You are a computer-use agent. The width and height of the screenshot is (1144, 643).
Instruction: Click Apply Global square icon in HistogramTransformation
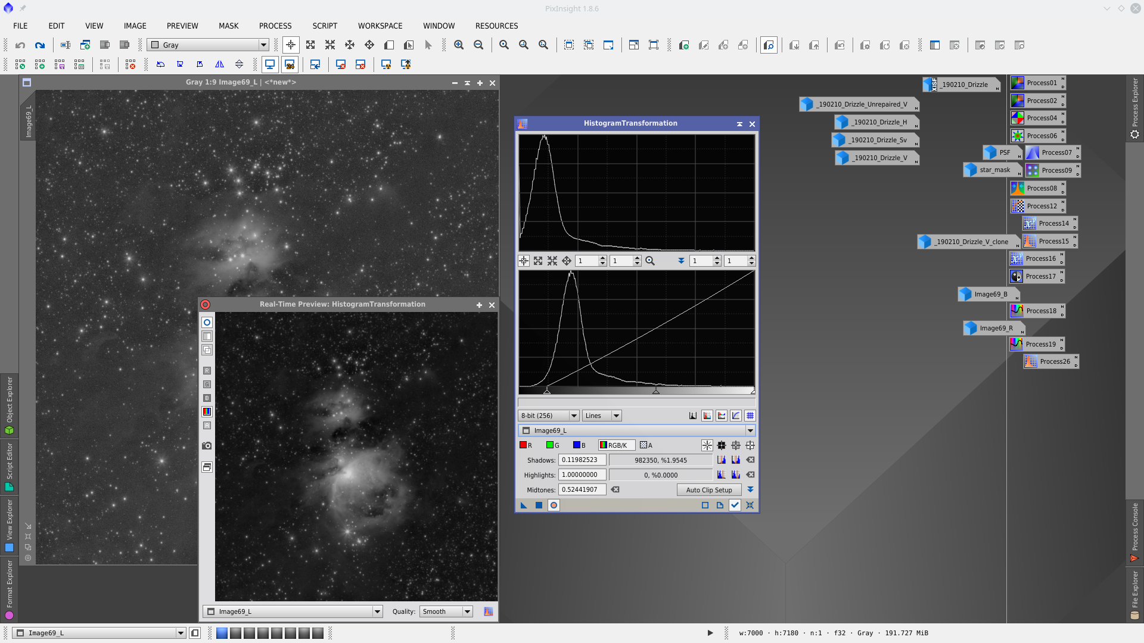[539, 505]
